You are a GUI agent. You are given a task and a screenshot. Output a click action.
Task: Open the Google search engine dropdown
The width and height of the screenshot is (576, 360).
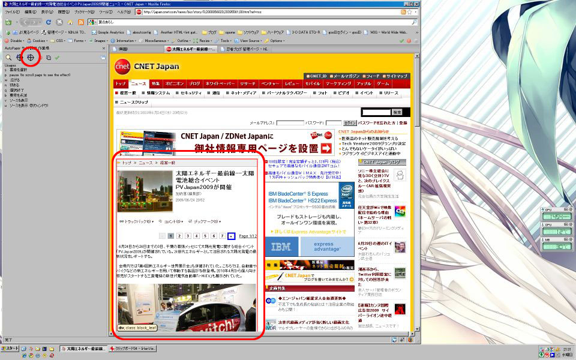(92, 22)
